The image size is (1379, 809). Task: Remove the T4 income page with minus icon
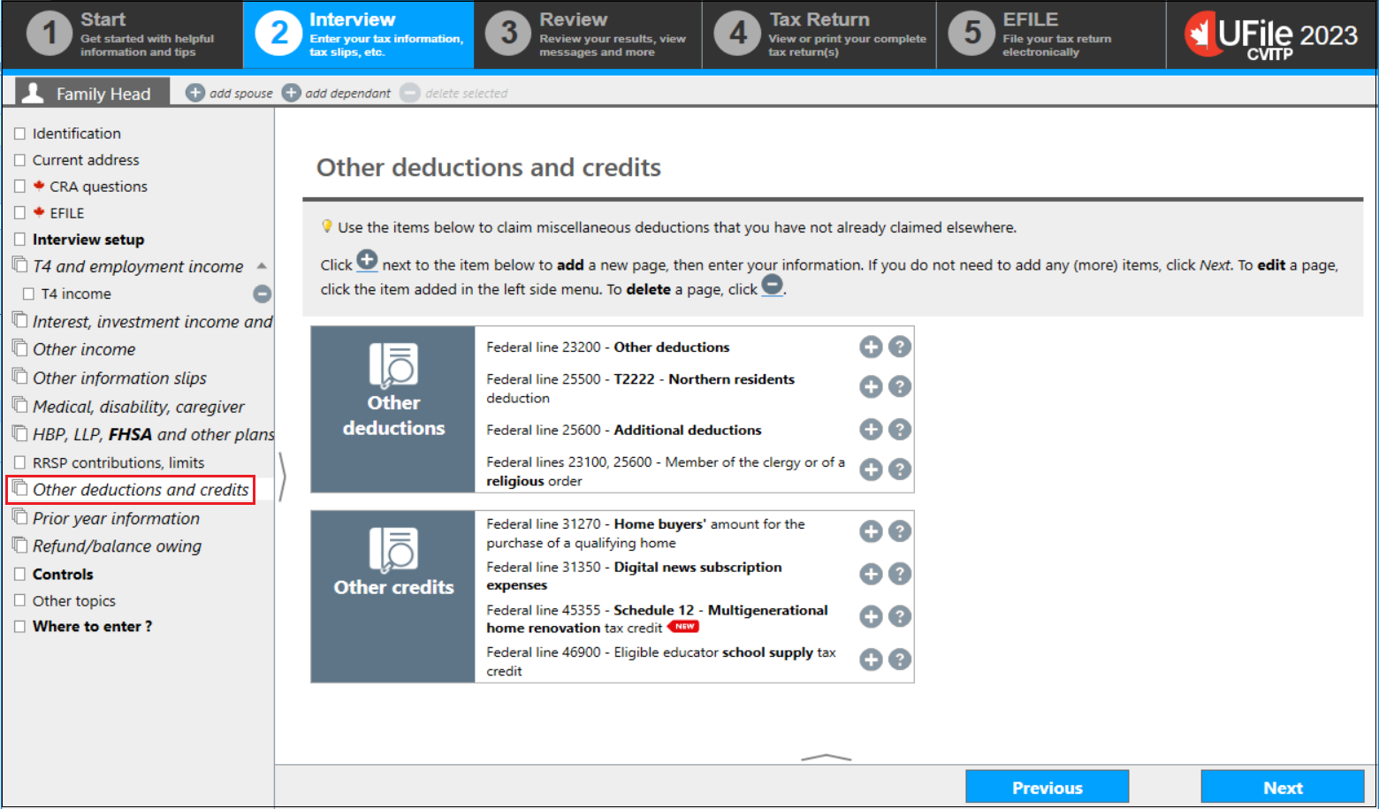point(263,294)
